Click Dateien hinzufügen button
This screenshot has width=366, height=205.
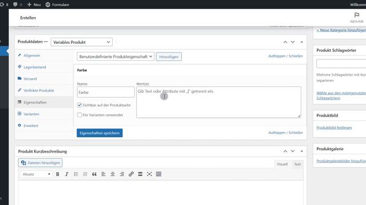point(40,163)
